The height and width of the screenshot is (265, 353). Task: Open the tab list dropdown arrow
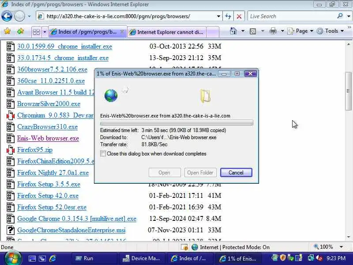click(x=45, y=32)
